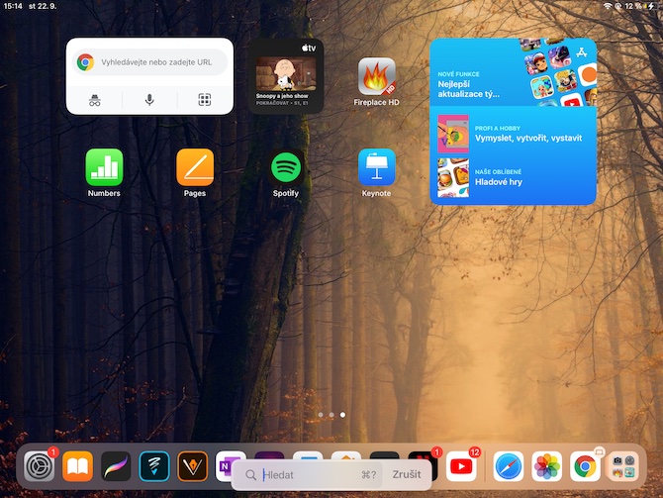Open the Books app in the dock
This screenshot has width=663, height=498.
pos(78,466)
